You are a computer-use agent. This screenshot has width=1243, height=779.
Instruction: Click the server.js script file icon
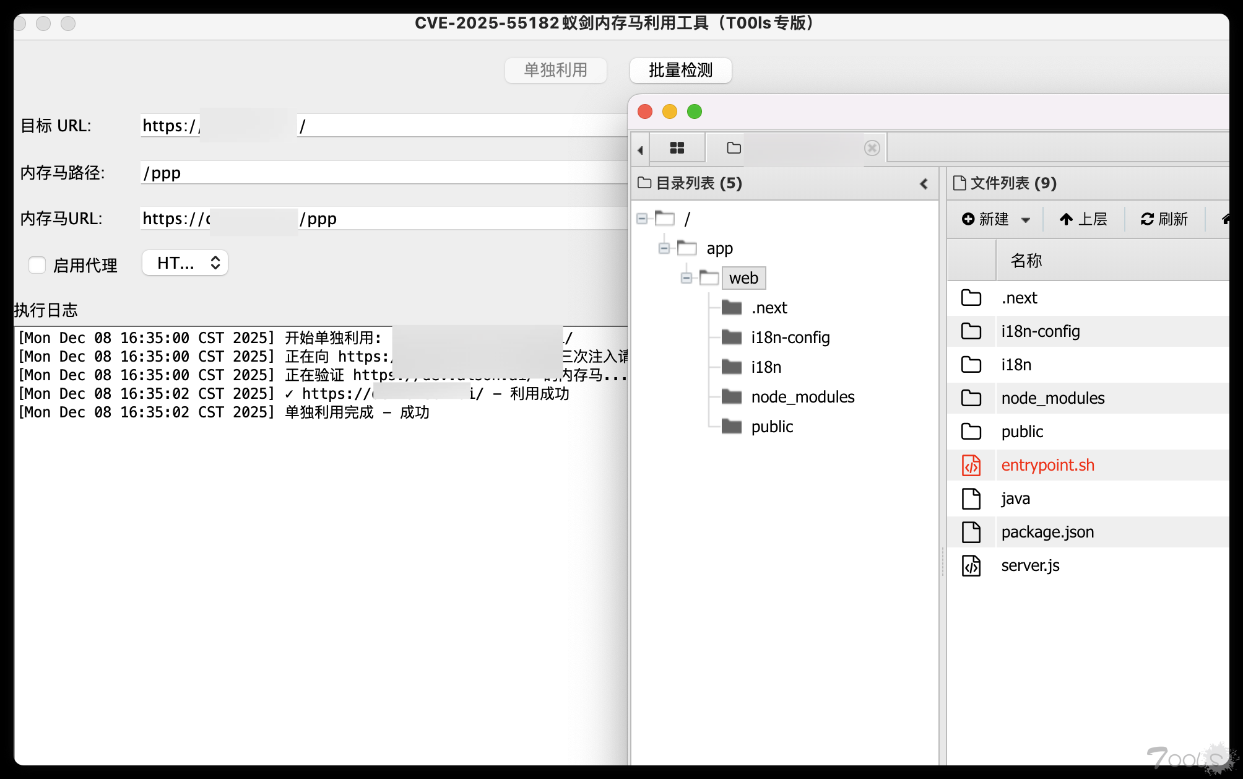coord(972,565)
